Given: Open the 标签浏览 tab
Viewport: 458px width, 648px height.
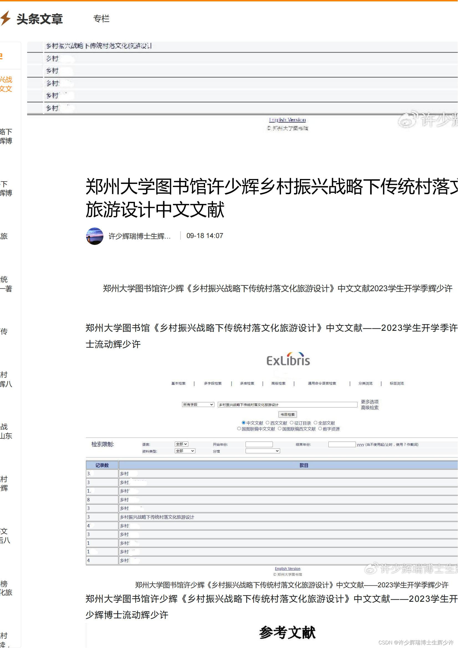Looking at the screenshot, I should (x=397, y=383).
